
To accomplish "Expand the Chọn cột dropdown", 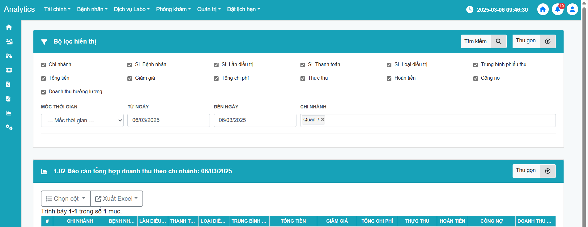I will 66,199.
